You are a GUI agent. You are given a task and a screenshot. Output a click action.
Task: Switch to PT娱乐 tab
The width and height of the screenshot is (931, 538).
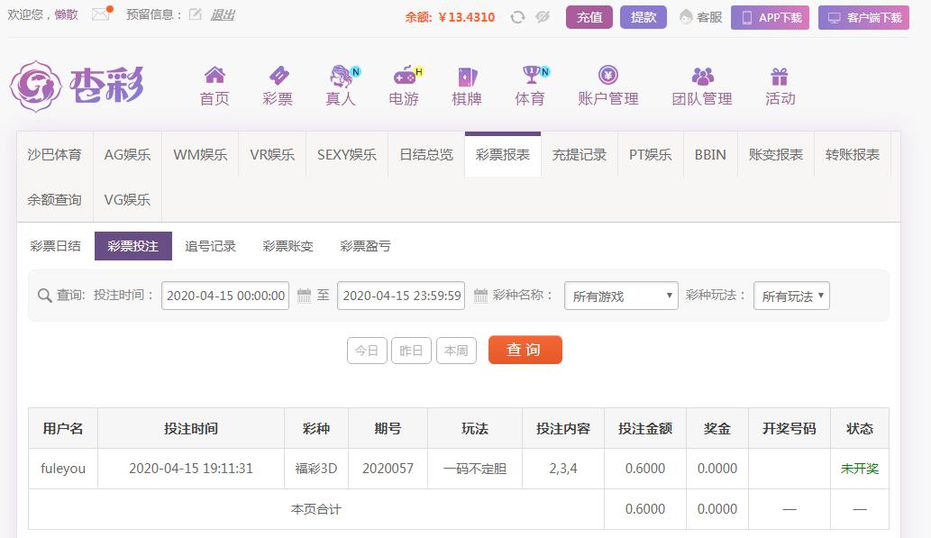pos(651,154)
